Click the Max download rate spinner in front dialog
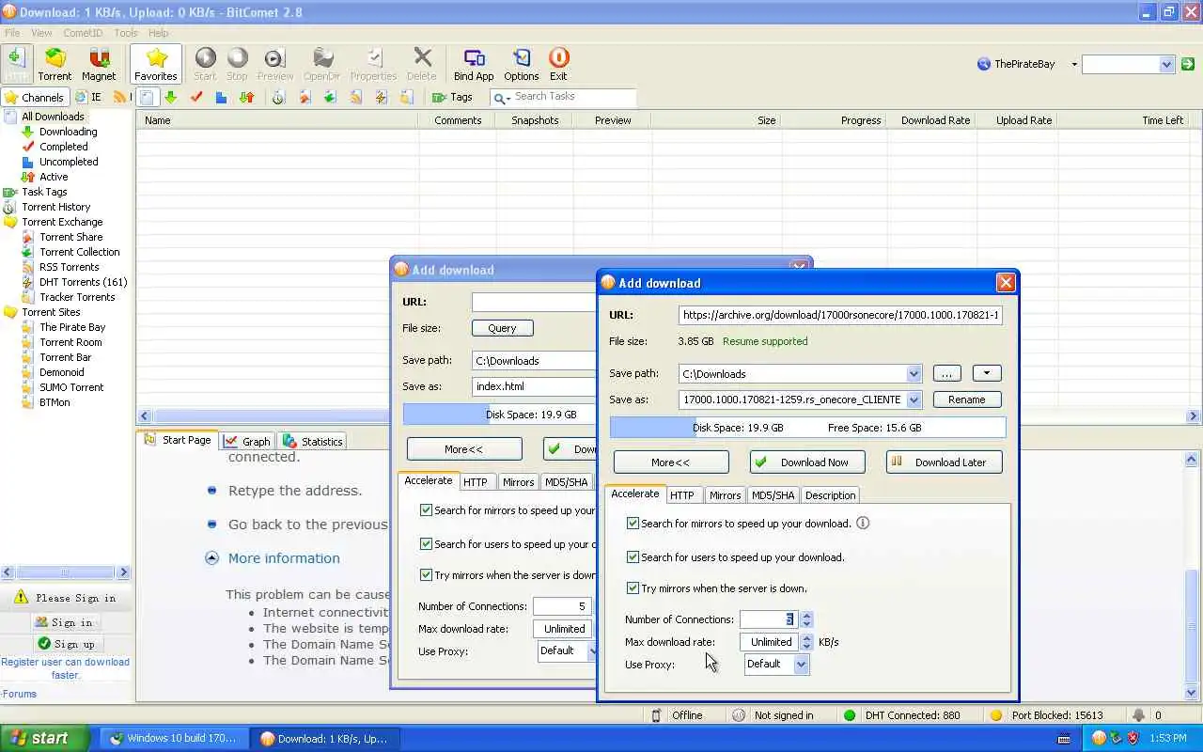Screen dimensions: 1203x752 pyautogui.click(x=806, y=642)
